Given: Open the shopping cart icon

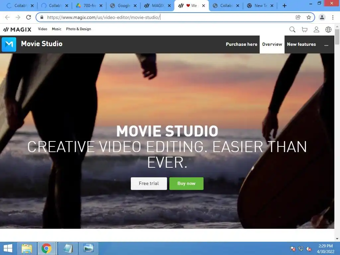Looking at the screenshot, I should (304, 30).
